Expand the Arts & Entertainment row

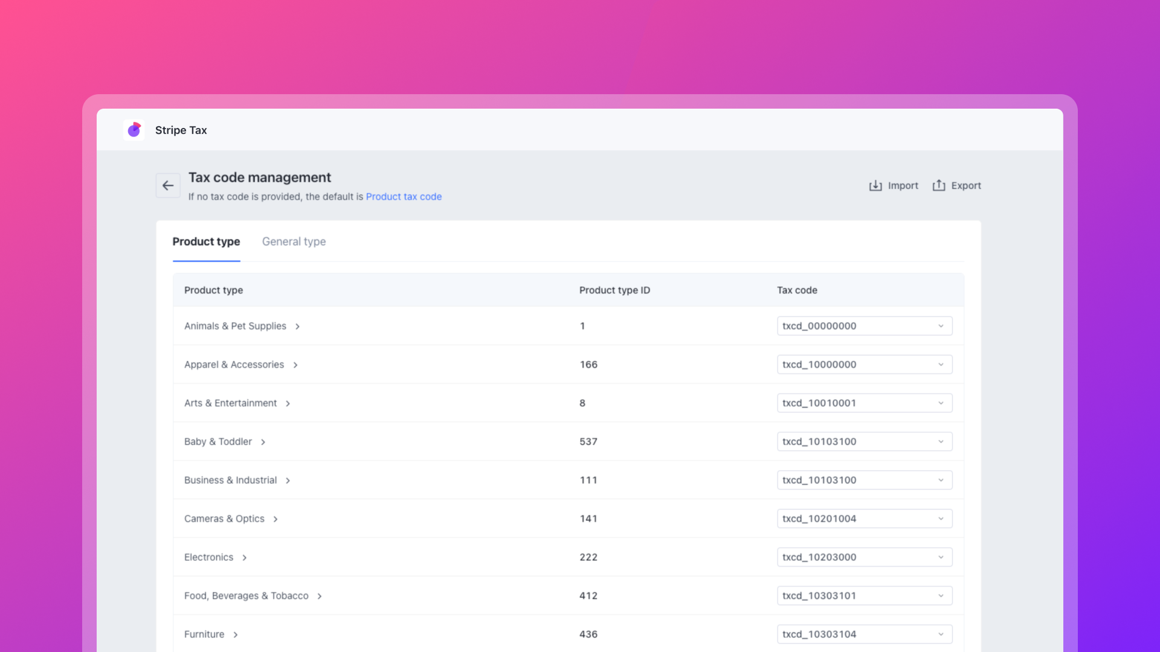pyautogui.click(x=288, y=404)
